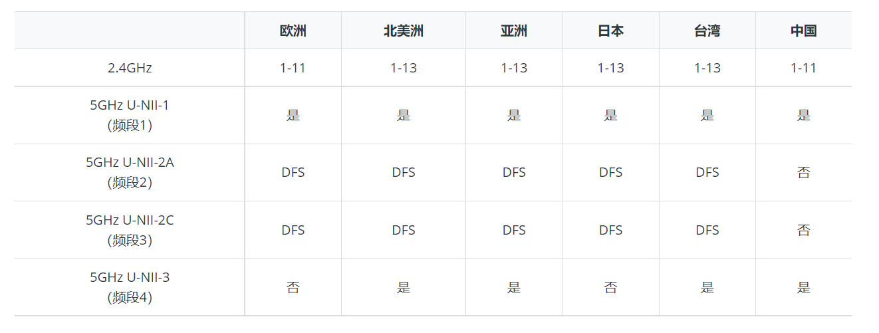This screenshot has width=879, height=333.
Task: Select the 日本 column header
Action: click(x=610, y=31)
